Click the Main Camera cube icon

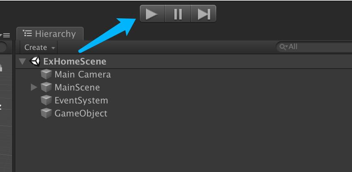pyautogui.click(x=46, y=74)
